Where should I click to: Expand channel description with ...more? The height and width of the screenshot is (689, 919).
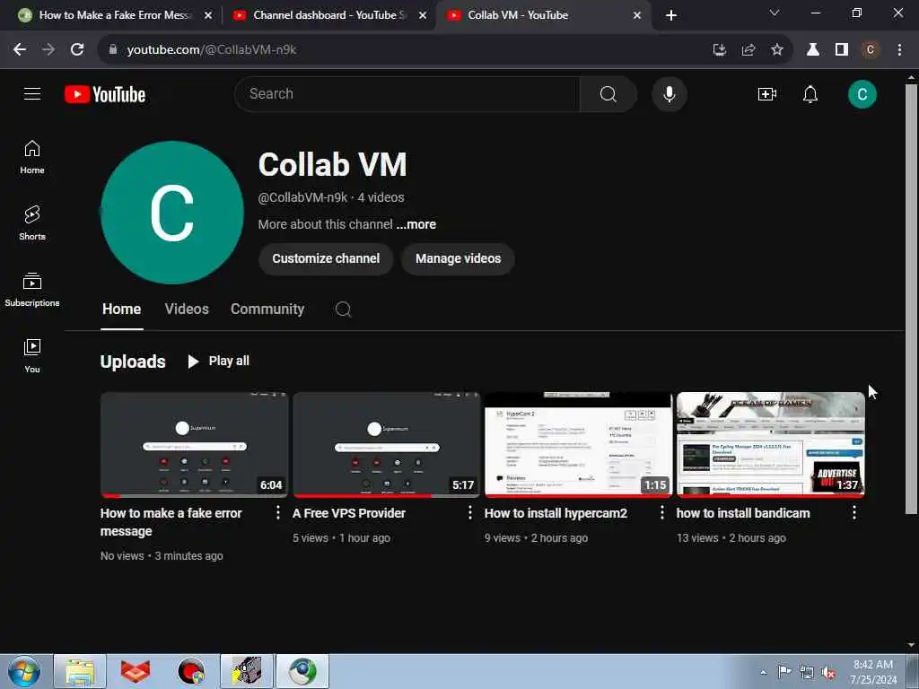416,224
